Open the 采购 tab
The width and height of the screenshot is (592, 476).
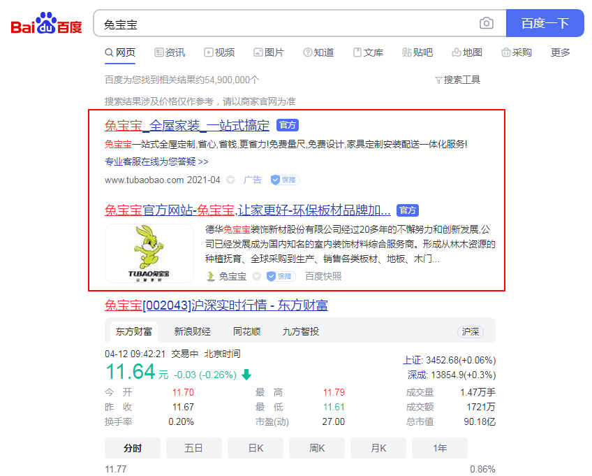tap(517, 52)
